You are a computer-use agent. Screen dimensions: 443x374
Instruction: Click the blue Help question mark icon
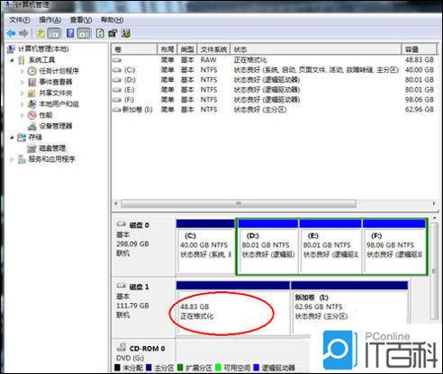70,33
